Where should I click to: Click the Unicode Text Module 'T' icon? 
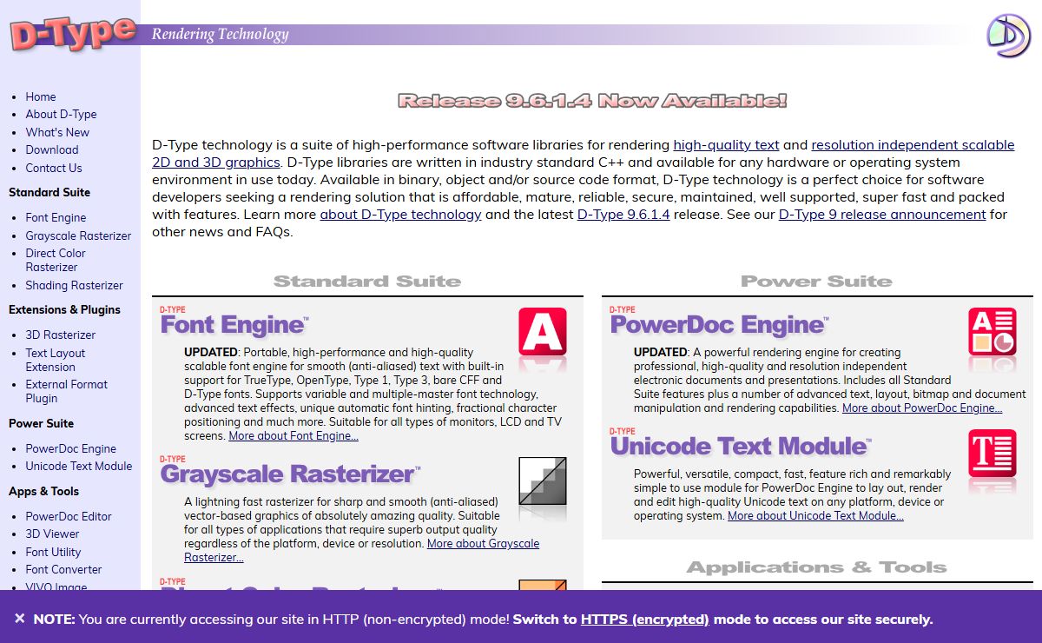click(x=993, y=454)
